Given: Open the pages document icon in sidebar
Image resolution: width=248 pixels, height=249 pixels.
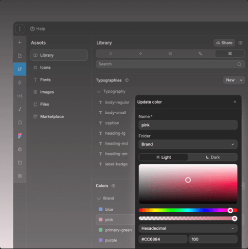Looking at the screenshot, I should coord(20,56).
